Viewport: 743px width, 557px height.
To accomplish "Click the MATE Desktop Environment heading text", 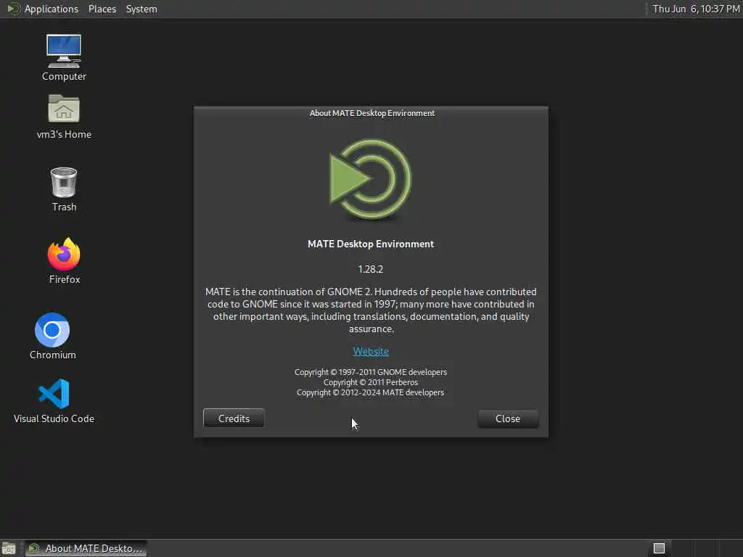I will pyautogui.click(x=371, y=244).
